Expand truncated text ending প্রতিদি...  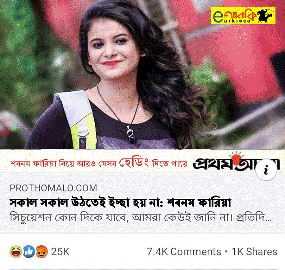[x=254, y=218]
